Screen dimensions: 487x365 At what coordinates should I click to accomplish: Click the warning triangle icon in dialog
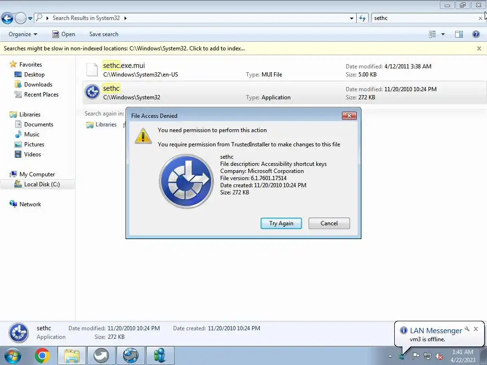coord(143,136)
